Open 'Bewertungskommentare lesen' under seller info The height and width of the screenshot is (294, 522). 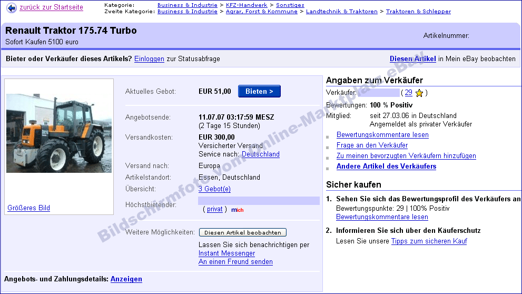coord(382,135)
